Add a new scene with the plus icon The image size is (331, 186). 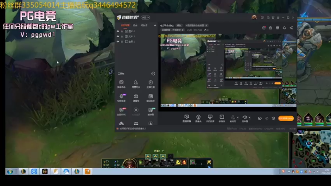point(155,25)
